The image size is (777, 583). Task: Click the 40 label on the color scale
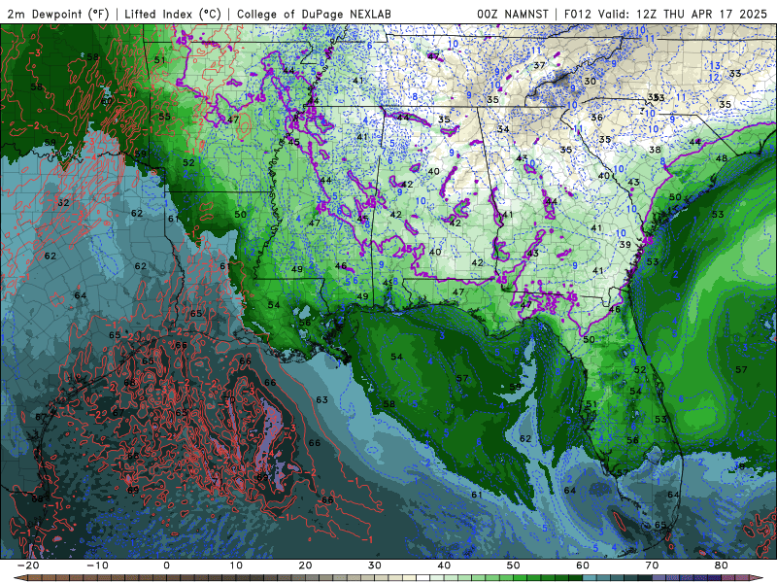444,566
